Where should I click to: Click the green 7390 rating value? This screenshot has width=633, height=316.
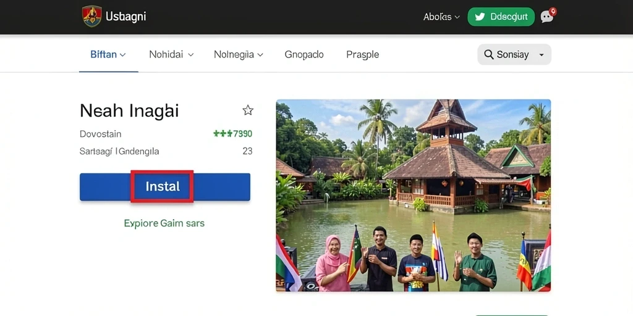(x=233, y=133)
